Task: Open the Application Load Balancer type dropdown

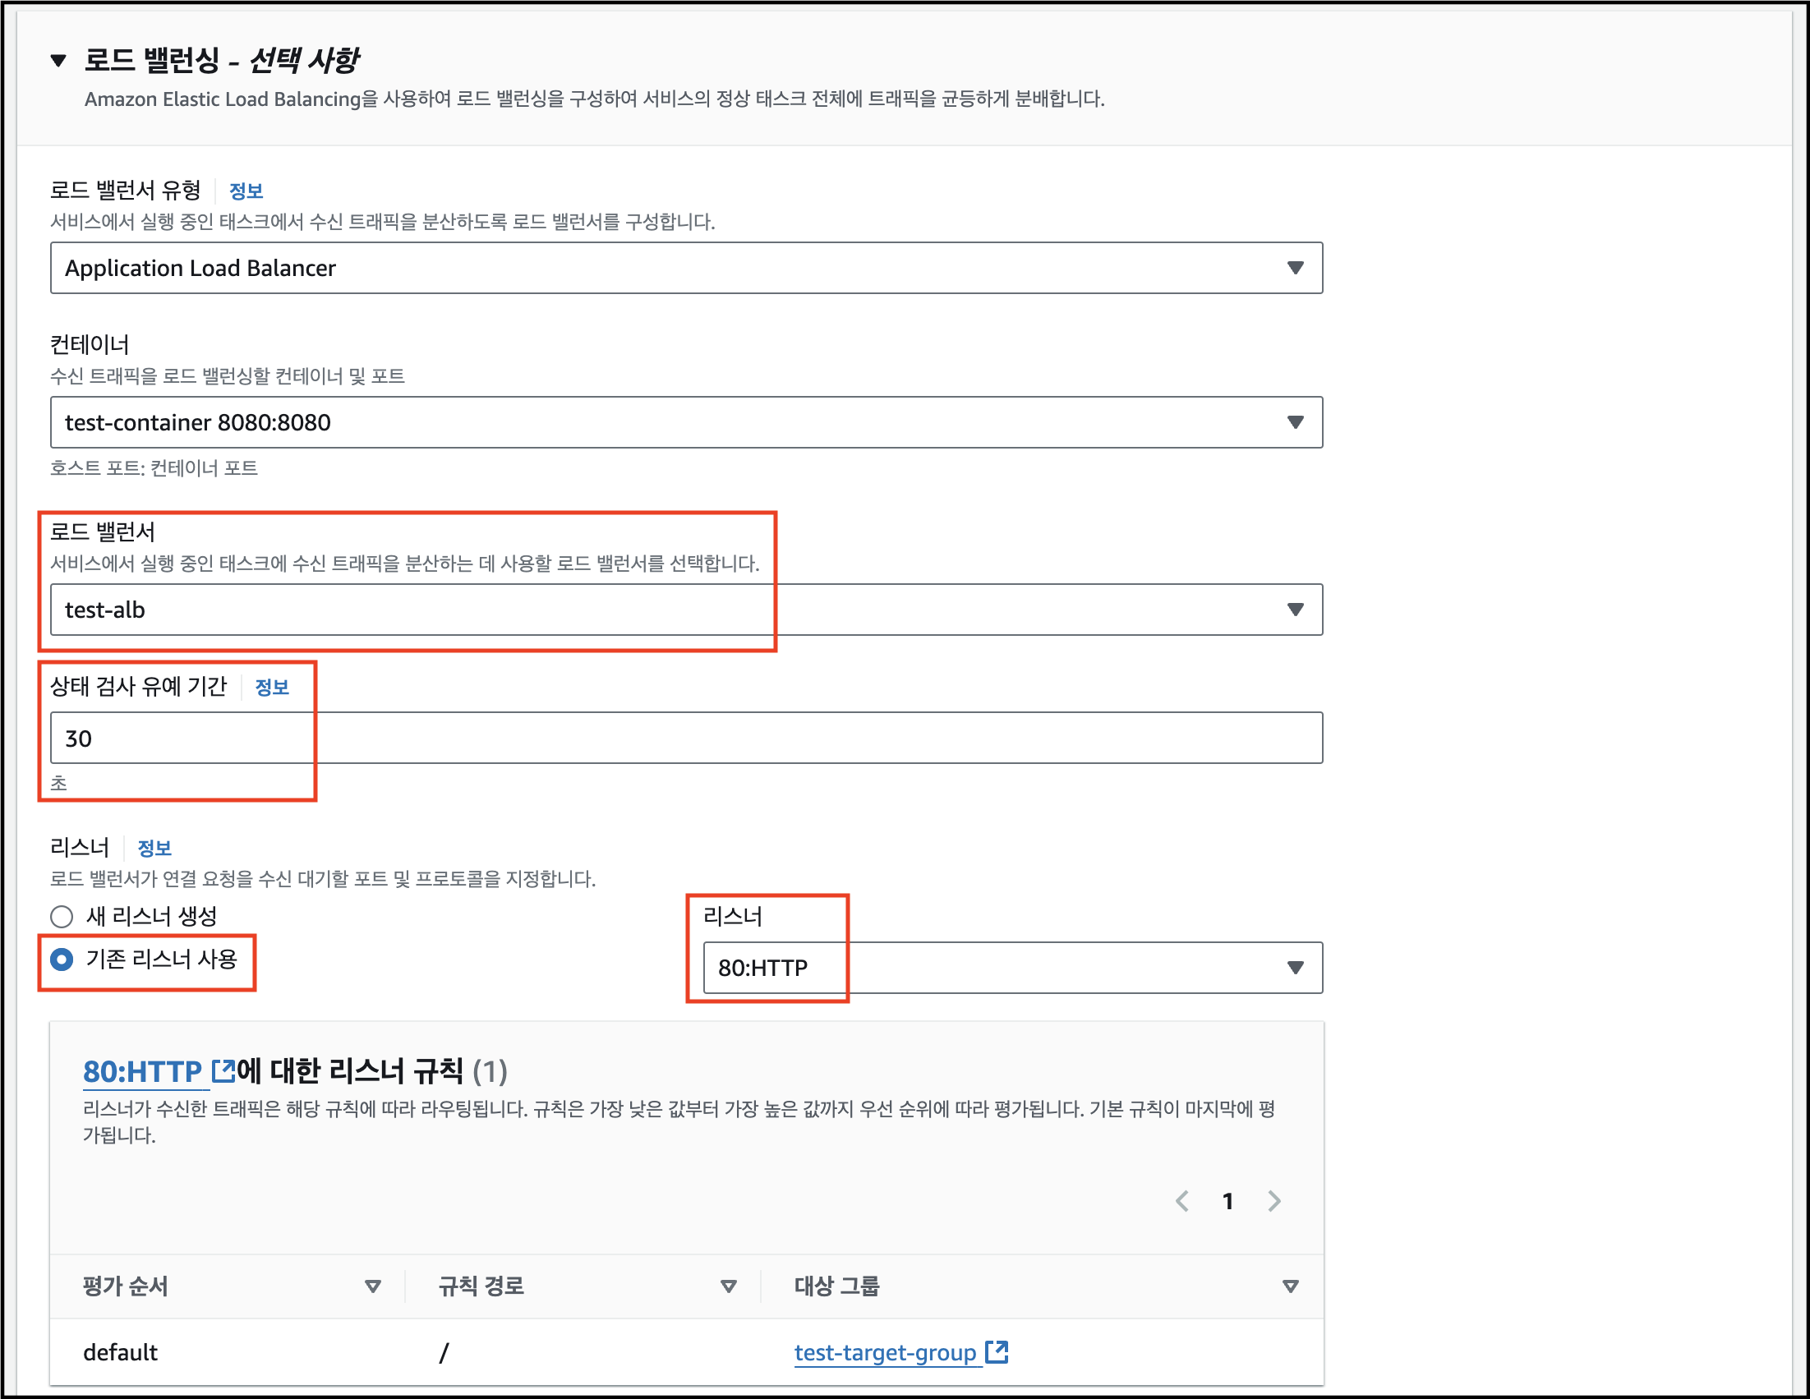Action: point(686,268)
